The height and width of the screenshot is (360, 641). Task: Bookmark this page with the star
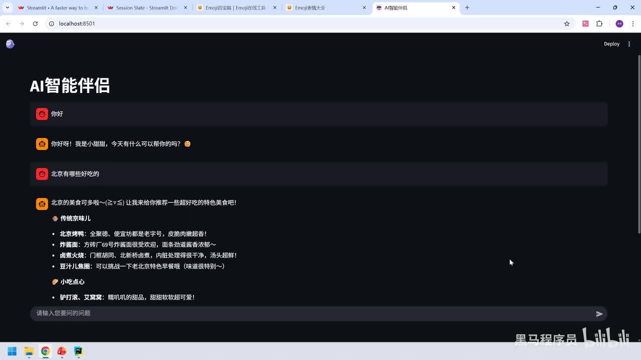tap(567, 23)
